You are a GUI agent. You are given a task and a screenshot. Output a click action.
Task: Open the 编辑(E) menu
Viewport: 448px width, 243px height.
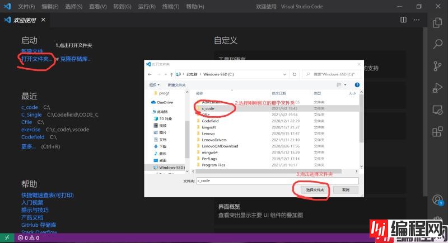[50, 7]
